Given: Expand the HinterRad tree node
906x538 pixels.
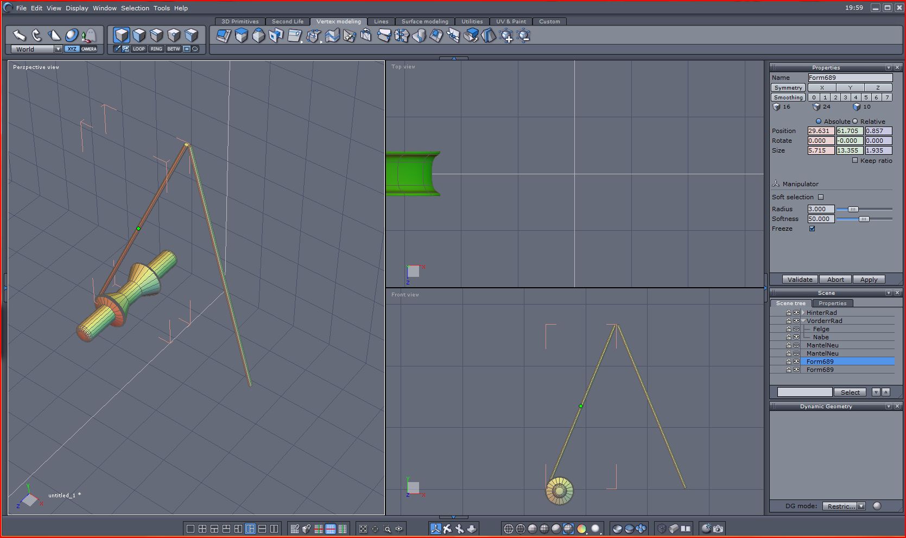Looking at the screenshot, I should tap(803, 313).
